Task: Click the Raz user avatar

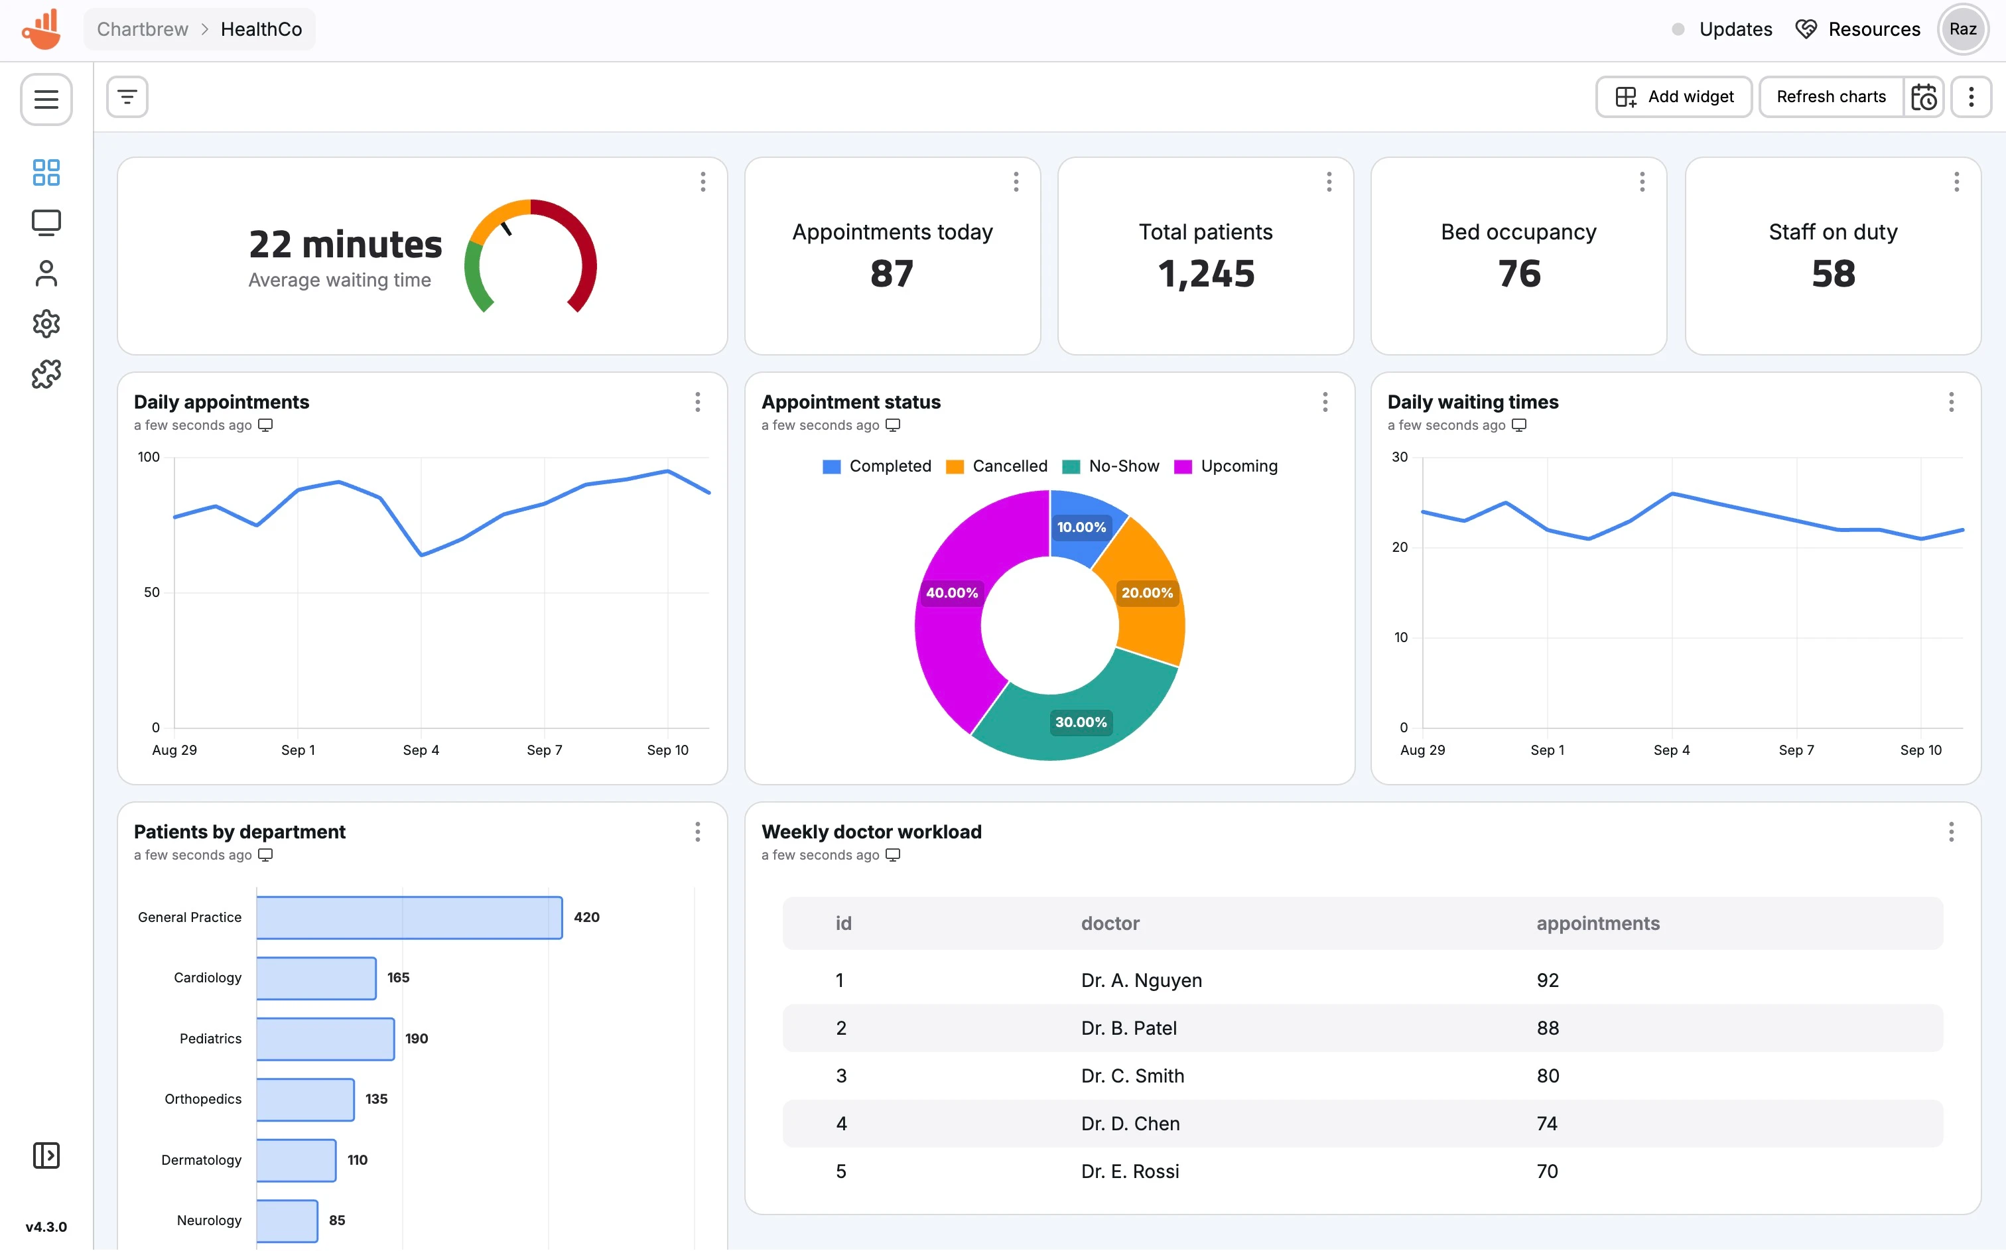Action: point(1962,29)
